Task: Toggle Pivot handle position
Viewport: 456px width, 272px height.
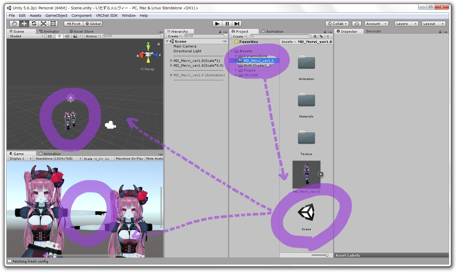Action: (x=74, y=24)
